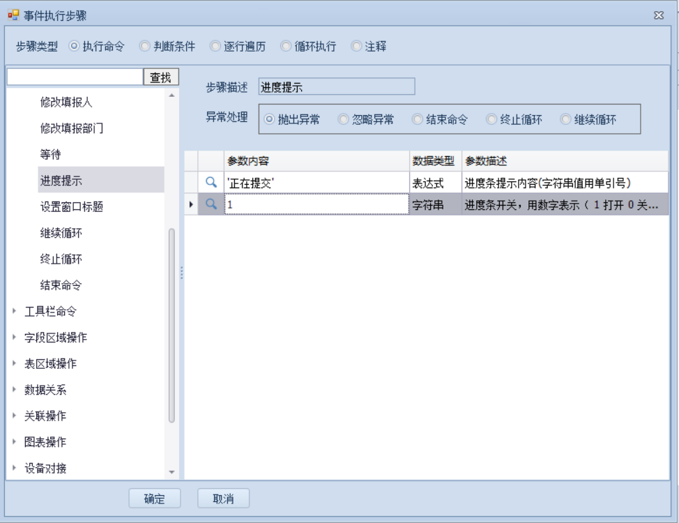Screen dimensions: 679x523
Task: Select 设置窗口标题 command in list
Action: pos(72,207)
